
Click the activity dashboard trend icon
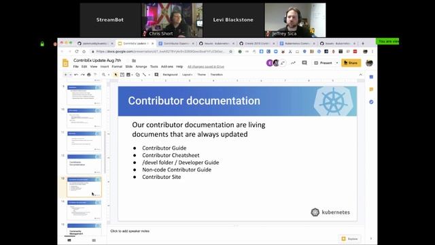click(x=293, y=63)
